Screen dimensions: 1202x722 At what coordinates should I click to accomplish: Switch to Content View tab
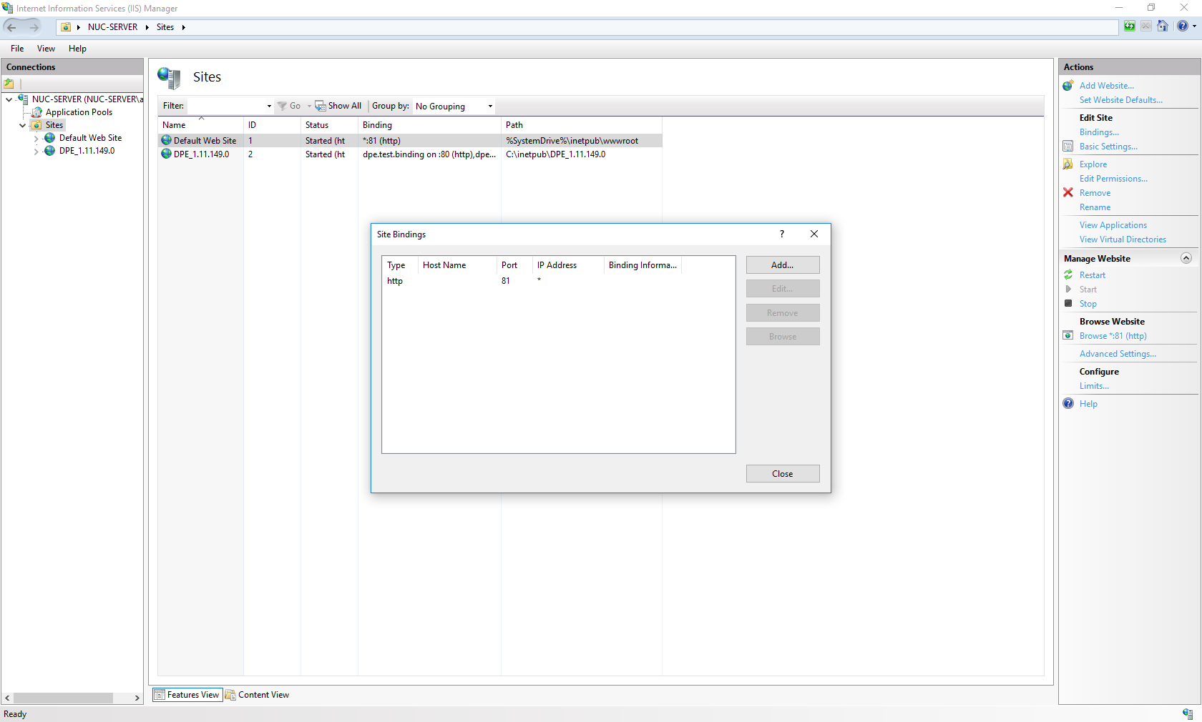click(258, 695)
